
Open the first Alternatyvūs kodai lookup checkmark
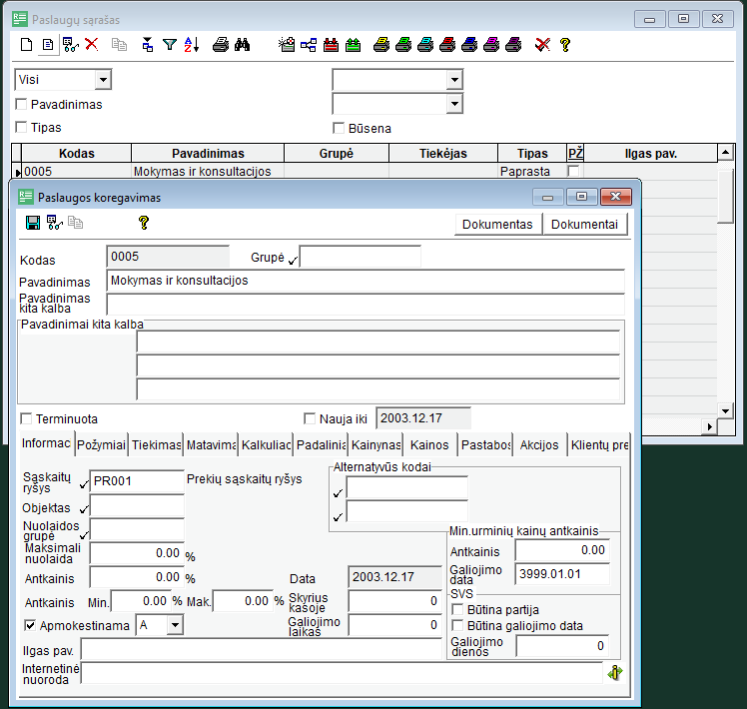[x=338, y=493]
